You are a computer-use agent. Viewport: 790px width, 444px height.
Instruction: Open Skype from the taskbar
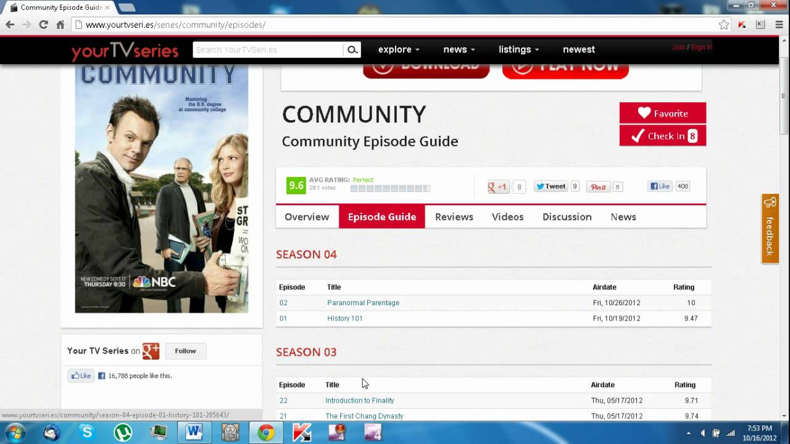click(86, 433)
